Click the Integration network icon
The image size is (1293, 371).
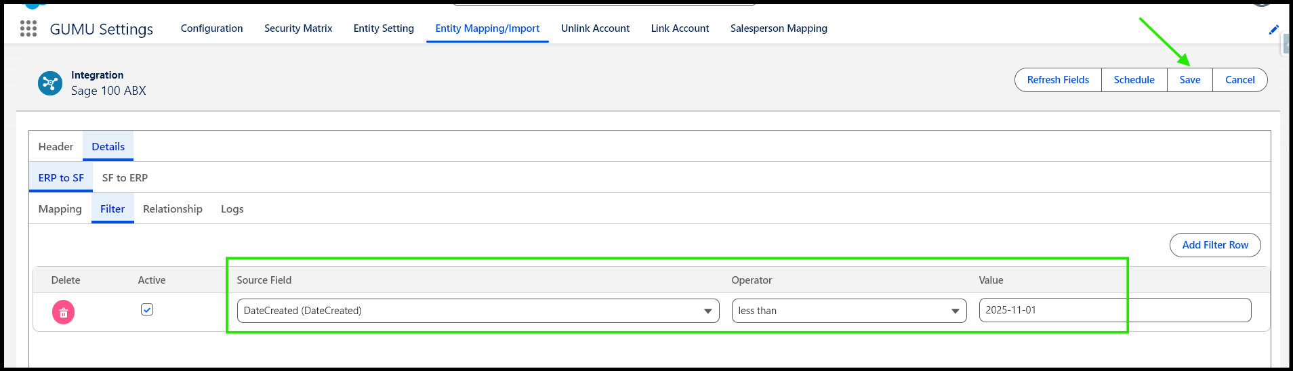[49, 83]
